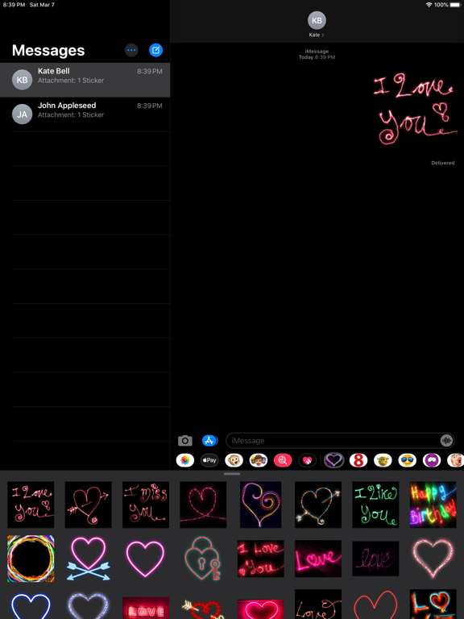Screen dimensions: 464x619
Task: Open the Photos app in the app strip
Action: tap(185, 460)
